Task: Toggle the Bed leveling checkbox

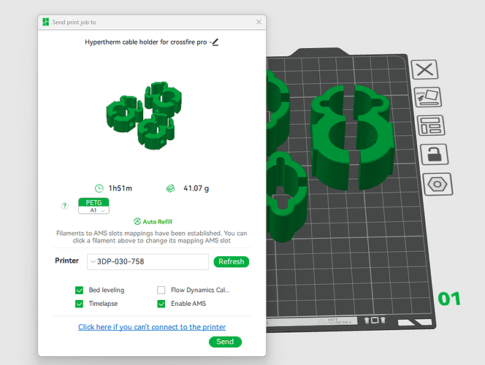Action: click(x=79, y=291)
